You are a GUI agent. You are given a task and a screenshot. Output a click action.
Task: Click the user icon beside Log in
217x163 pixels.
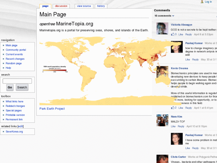tap(202, 2)
